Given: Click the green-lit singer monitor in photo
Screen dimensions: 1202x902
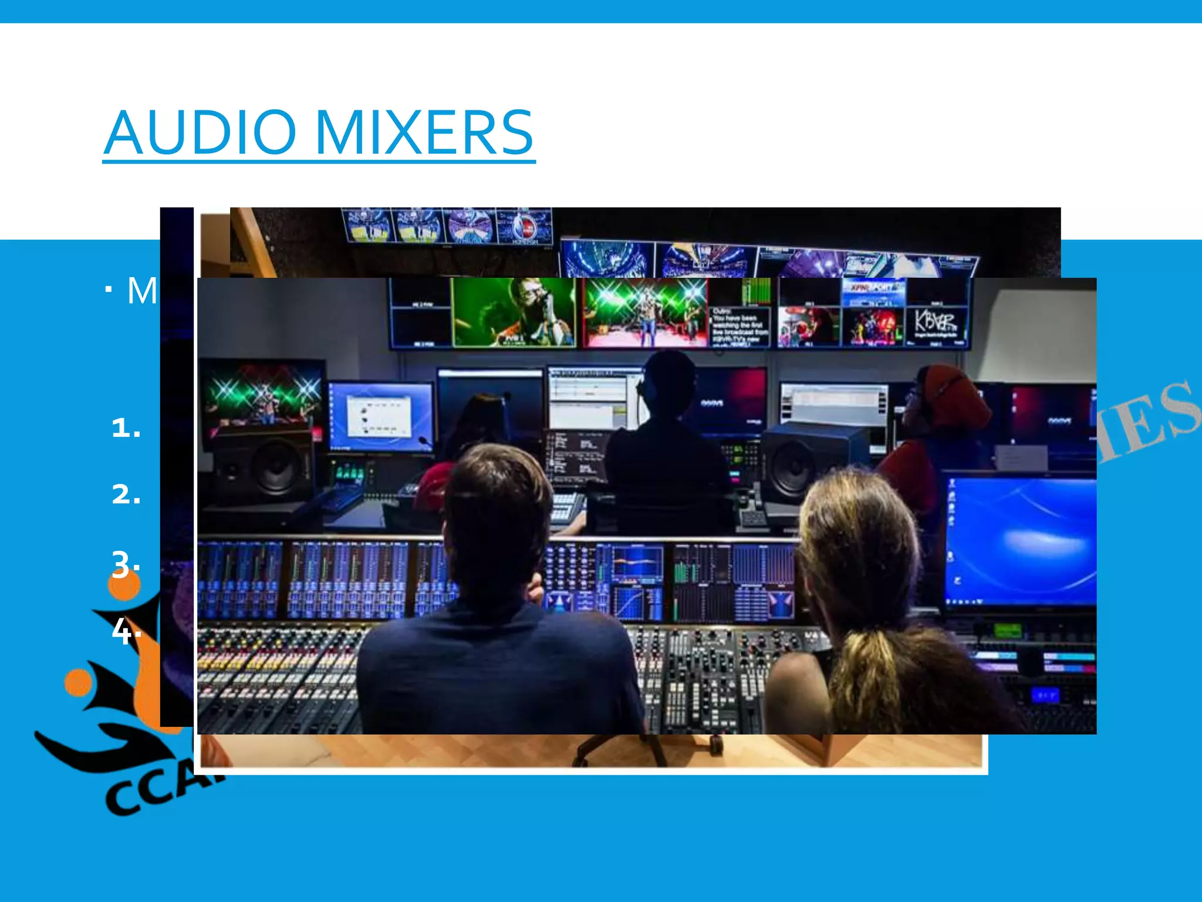Looking at the screenshot, I should coord(513,312).
